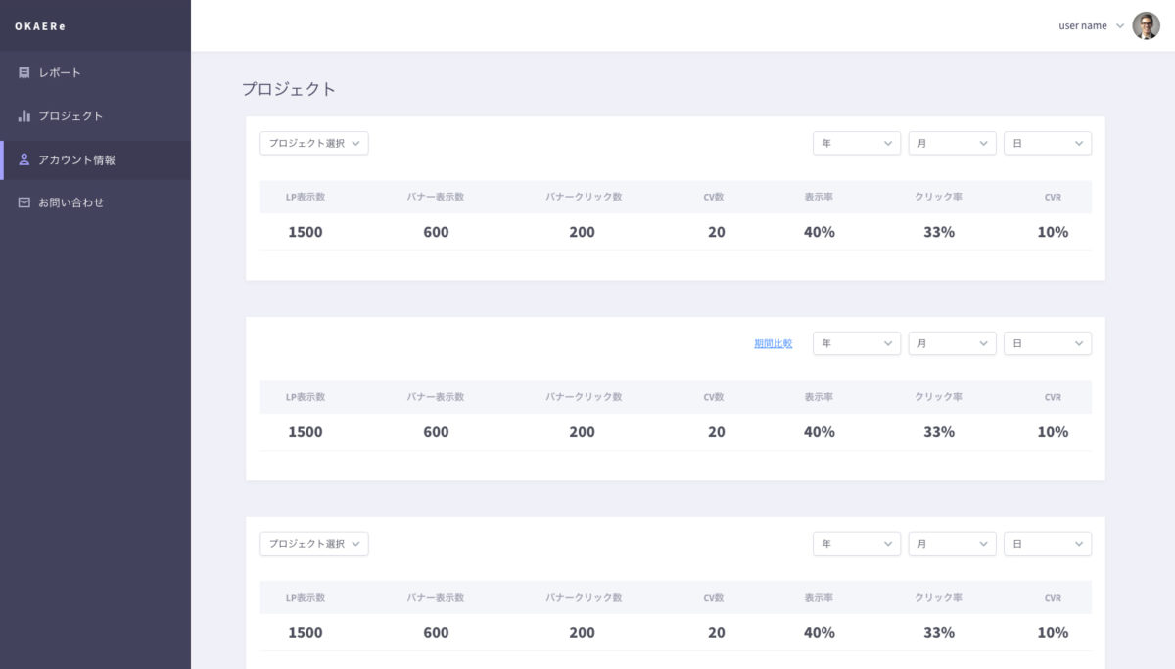1175x669 pixels.
Task: Click the LP表示数 header in the first table
Action: (305, 197)
